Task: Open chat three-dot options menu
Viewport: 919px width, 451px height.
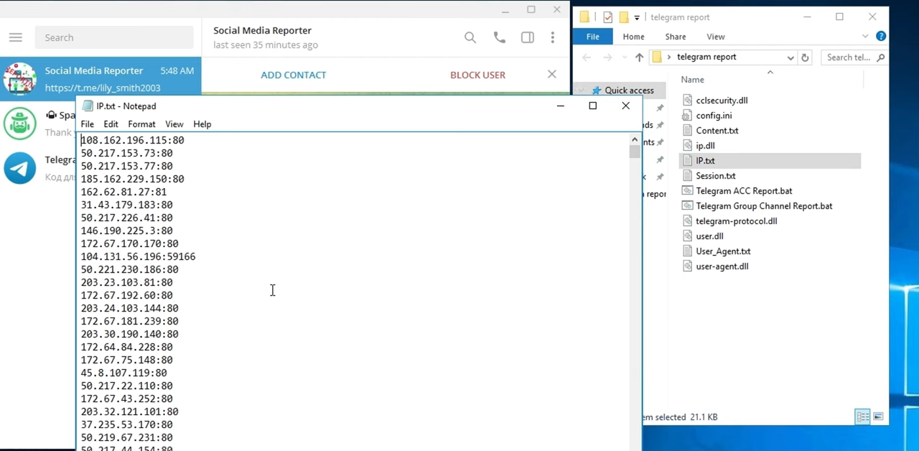Action: click(552, 37)
